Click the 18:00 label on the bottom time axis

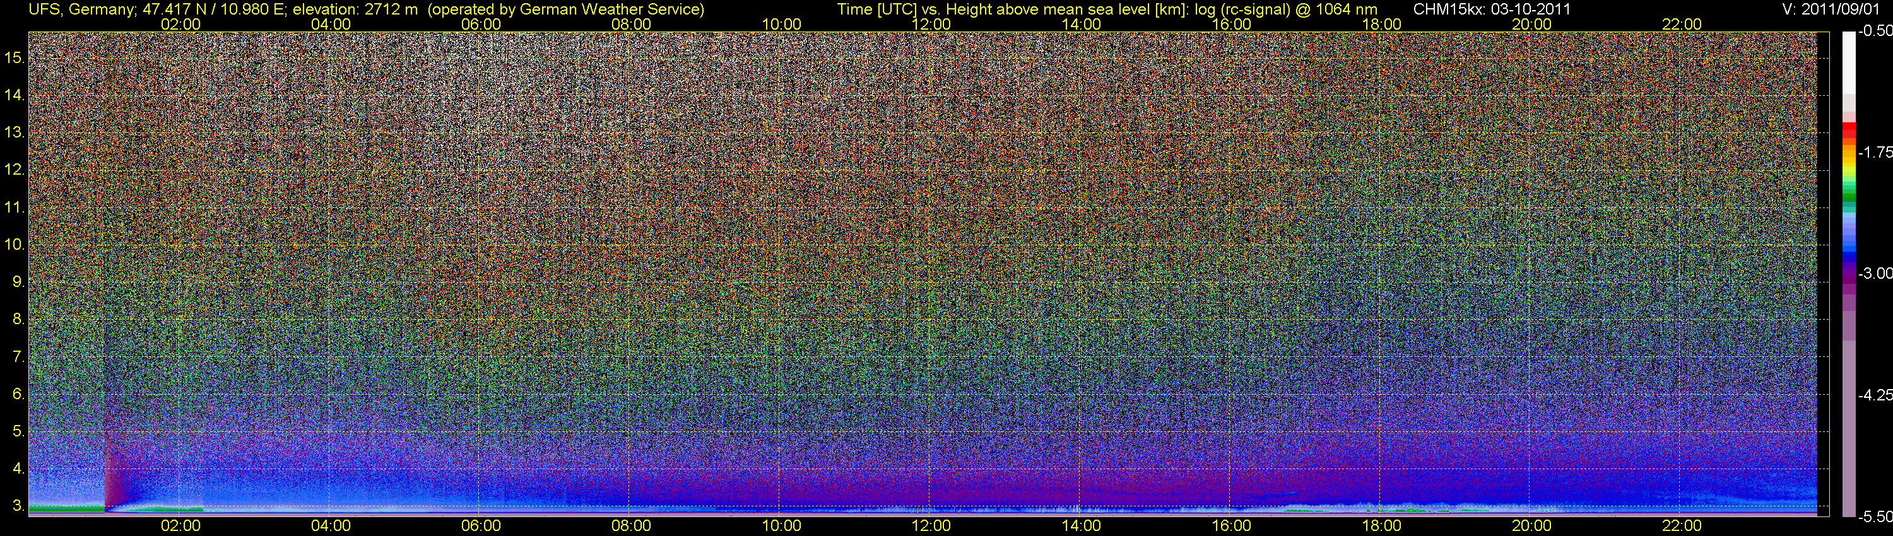point(1381,526)
